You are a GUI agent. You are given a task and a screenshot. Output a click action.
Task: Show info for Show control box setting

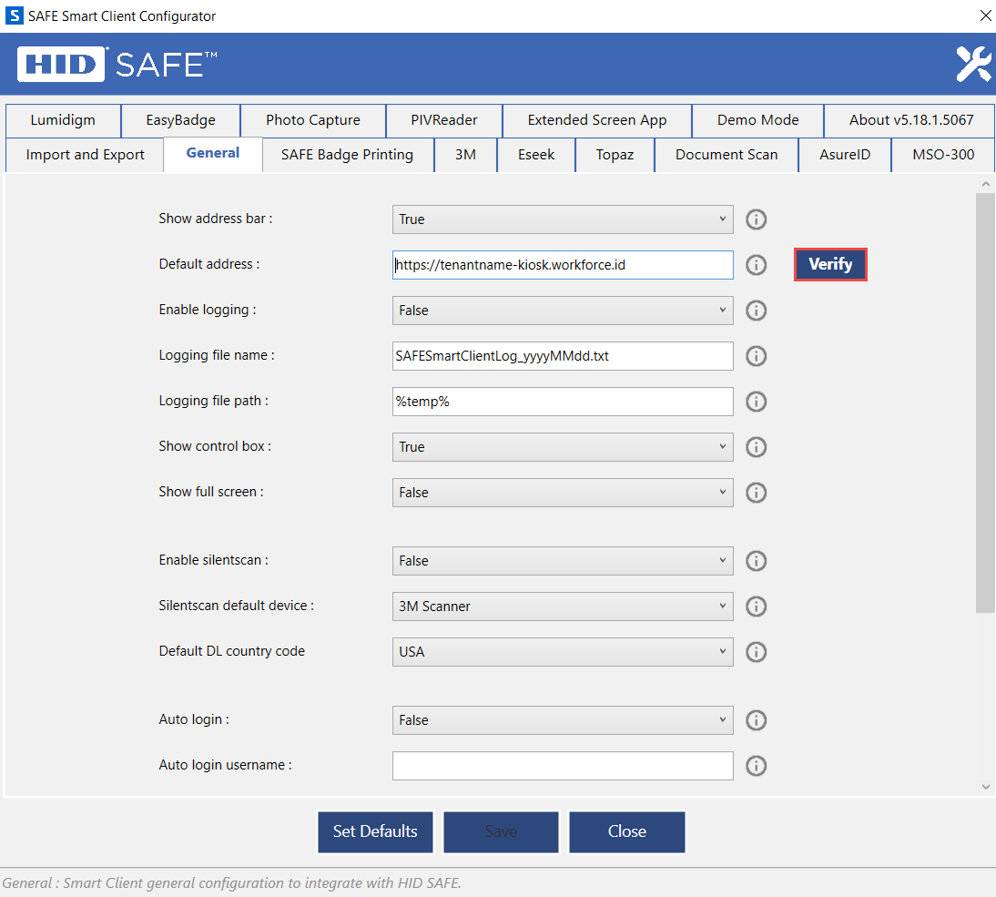[x=756, y=447]
